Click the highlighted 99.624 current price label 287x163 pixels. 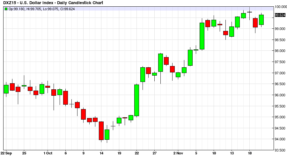point(280,15)
